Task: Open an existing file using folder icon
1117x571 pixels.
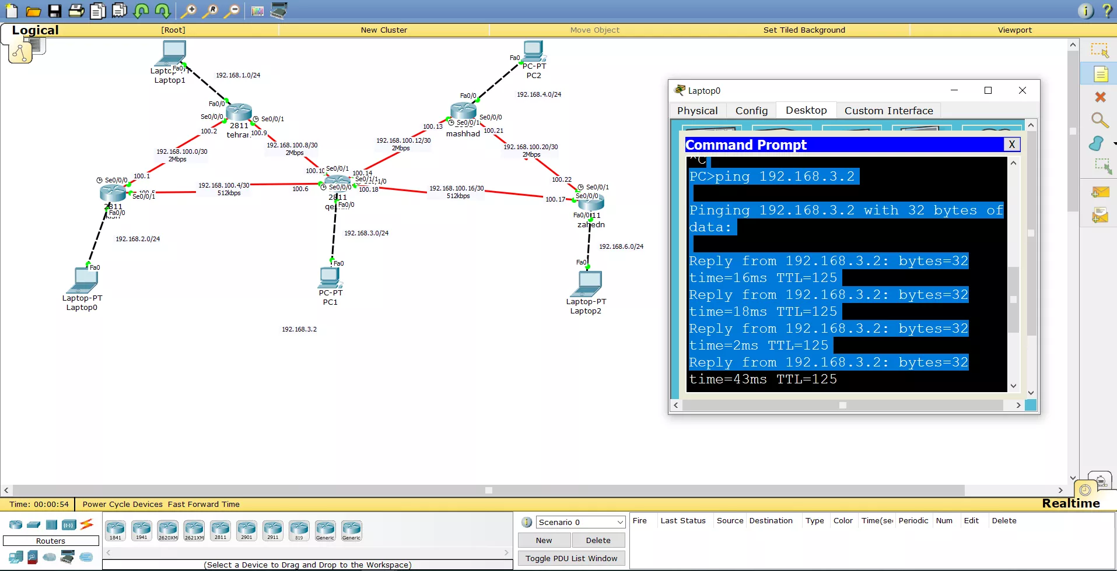Action: tap(33, 10)
